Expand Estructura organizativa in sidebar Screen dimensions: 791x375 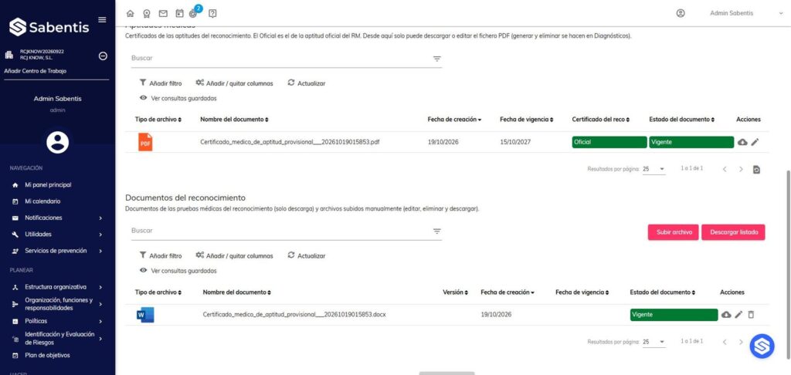coord(57,287)
